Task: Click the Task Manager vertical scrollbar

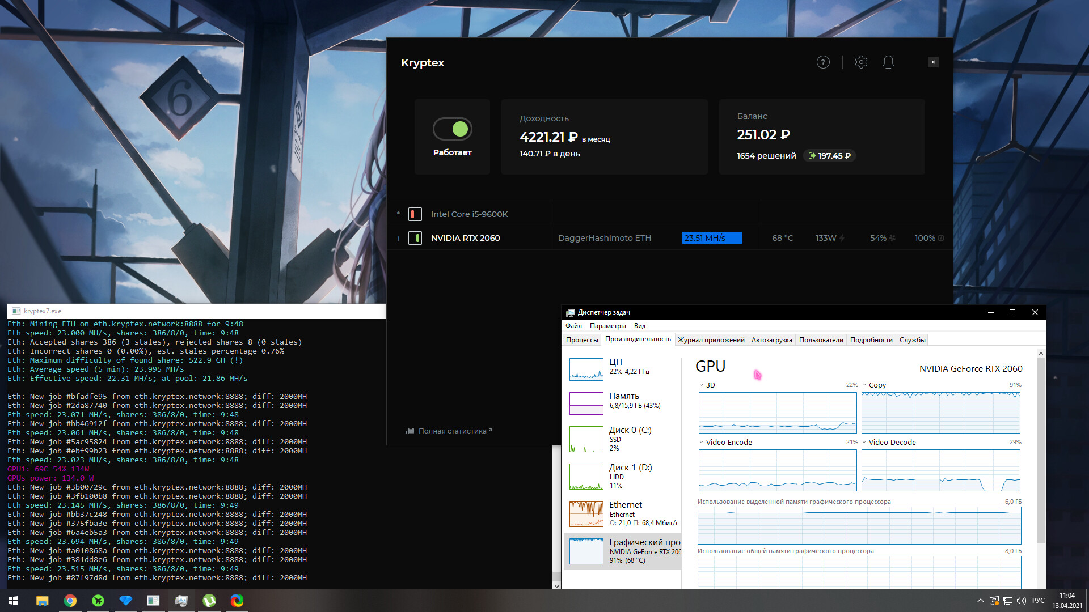Action: (x=1041, y=450)
